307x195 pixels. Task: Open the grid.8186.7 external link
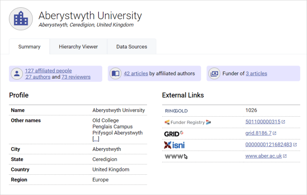pyautogui.click(x=258, y=133)
